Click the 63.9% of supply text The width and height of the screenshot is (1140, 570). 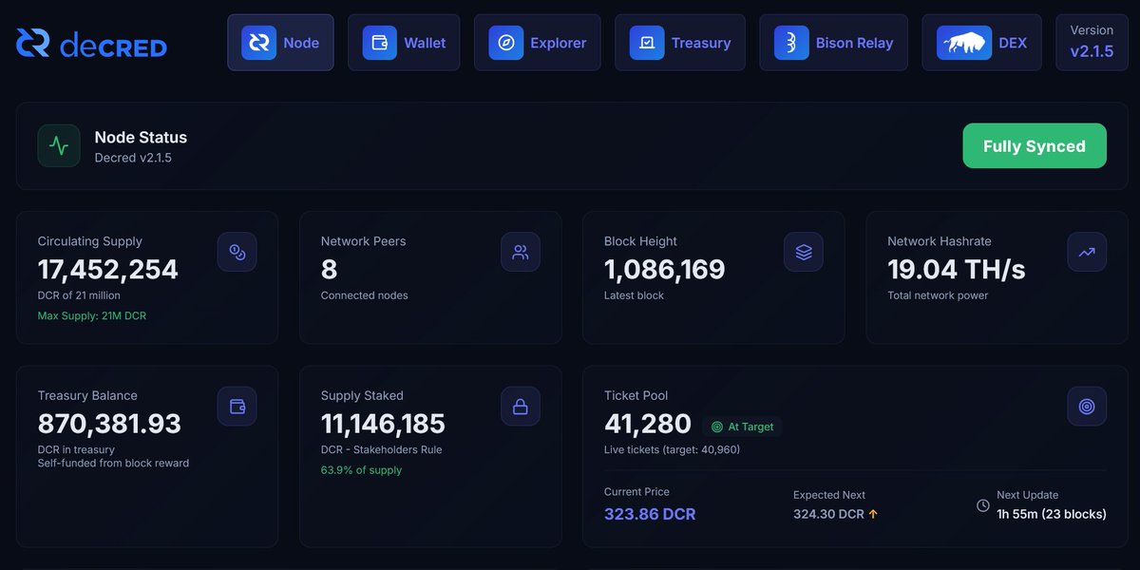tap(361, 470)
